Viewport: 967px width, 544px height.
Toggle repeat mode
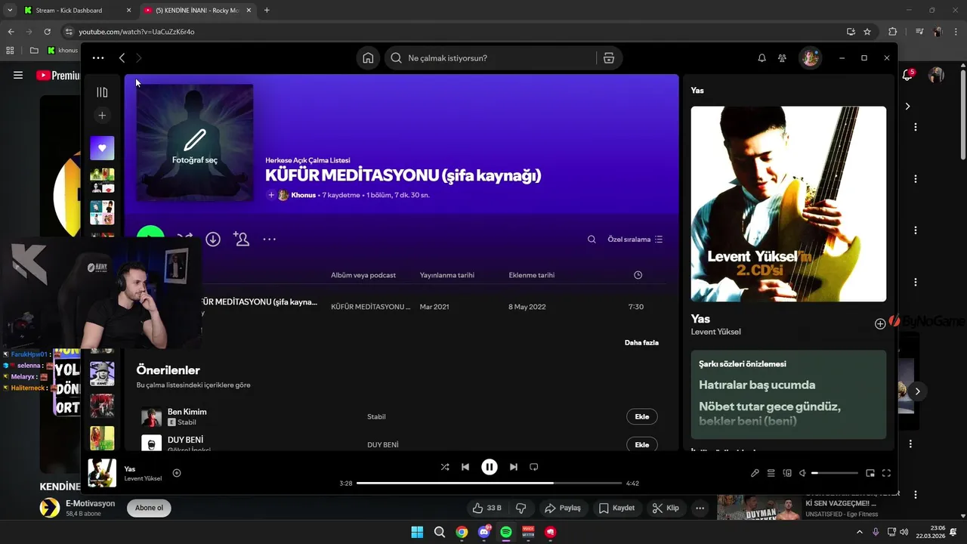tap(534, 467)
